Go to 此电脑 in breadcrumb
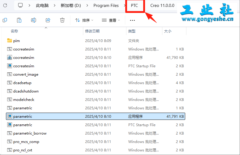The image size is (240, 155). click(x=42, y=5)
